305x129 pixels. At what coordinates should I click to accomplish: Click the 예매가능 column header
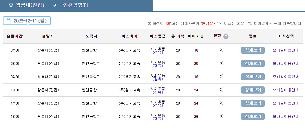196,36
